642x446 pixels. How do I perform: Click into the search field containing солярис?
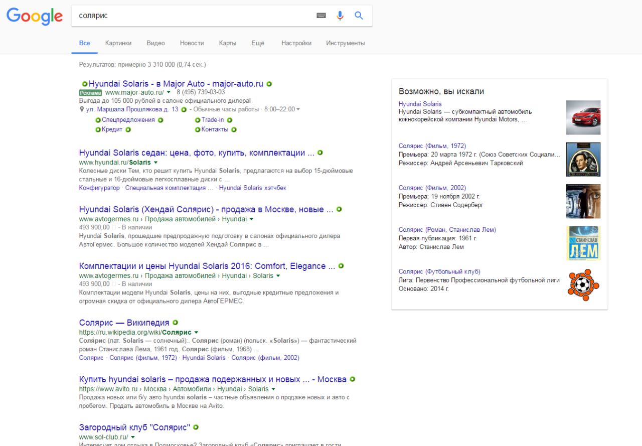click(193, 16)
